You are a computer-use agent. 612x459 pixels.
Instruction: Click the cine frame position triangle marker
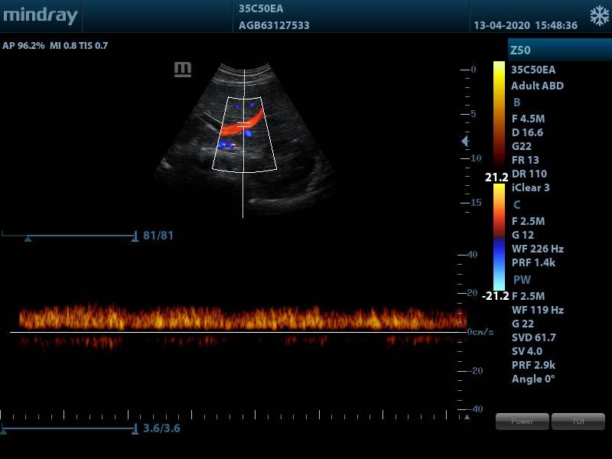pyautogui.click(x=28, y=239)
